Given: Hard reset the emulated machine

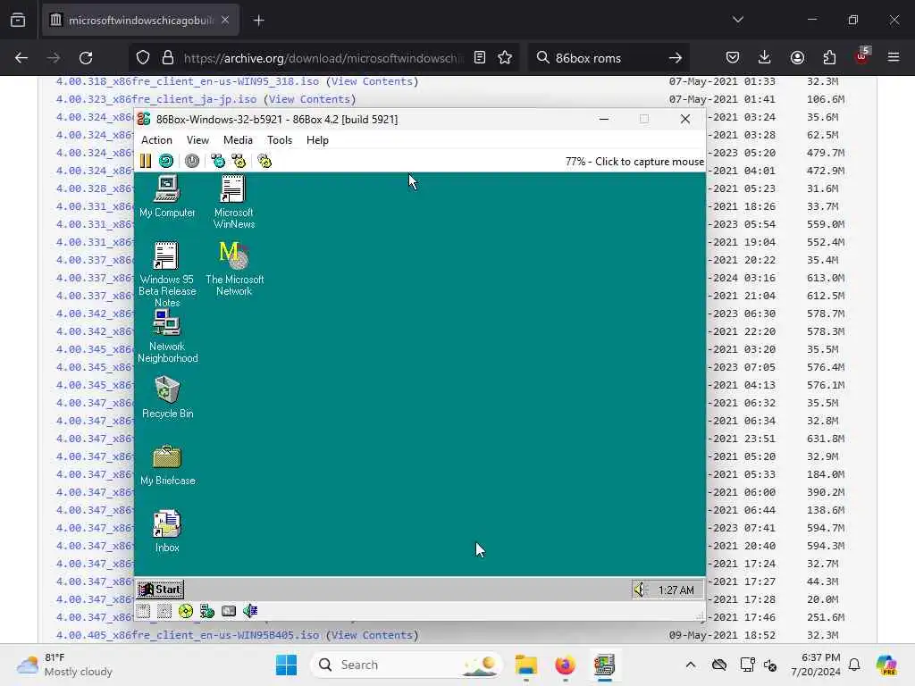Looking at the screenshot, I should click(166, 161).
